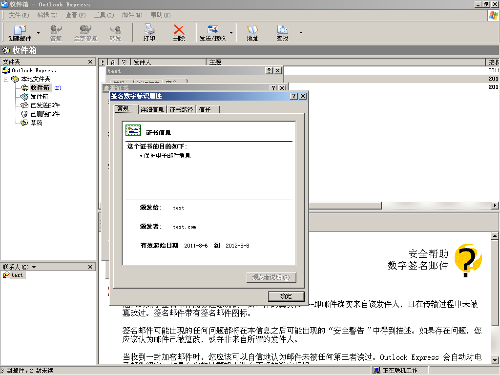The image size is (500, 375).
Task: Switch to the Certification Path (证书路径) tab
Action: (x=181, y=109)
